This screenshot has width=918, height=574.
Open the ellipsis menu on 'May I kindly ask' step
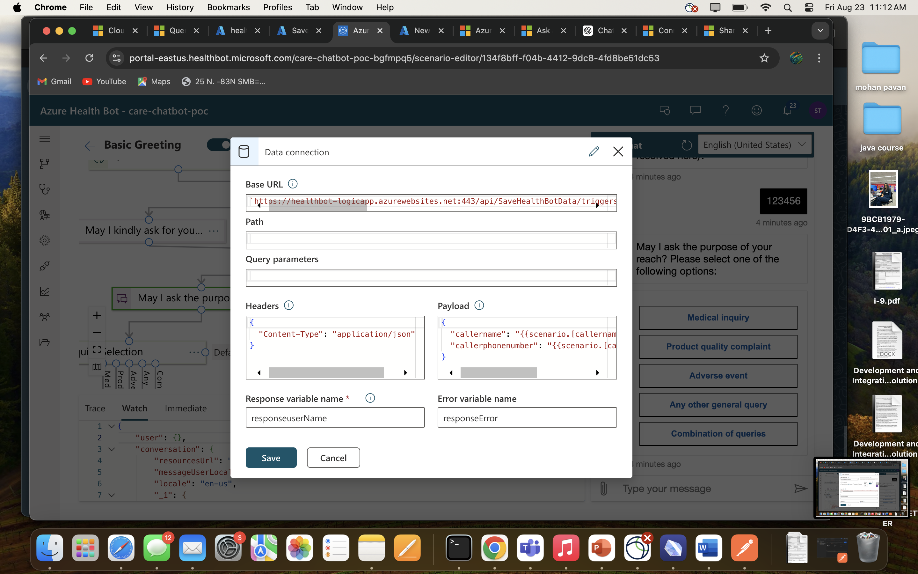tap(214, 231)
